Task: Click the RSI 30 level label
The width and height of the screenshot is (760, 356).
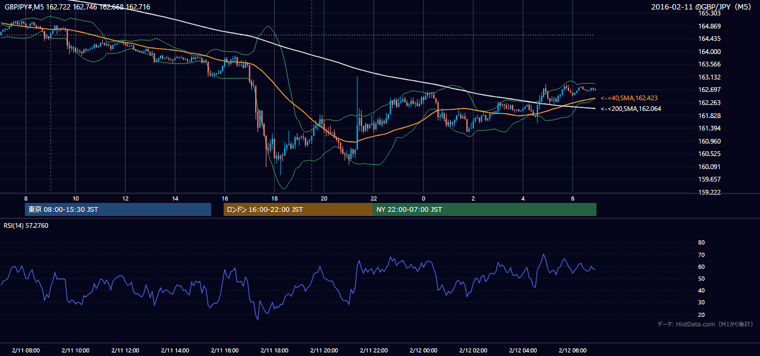Action: coord(701,303)
